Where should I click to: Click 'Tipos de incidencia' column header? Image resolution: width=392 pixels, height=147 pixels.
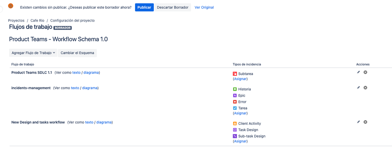click(247, 64)
